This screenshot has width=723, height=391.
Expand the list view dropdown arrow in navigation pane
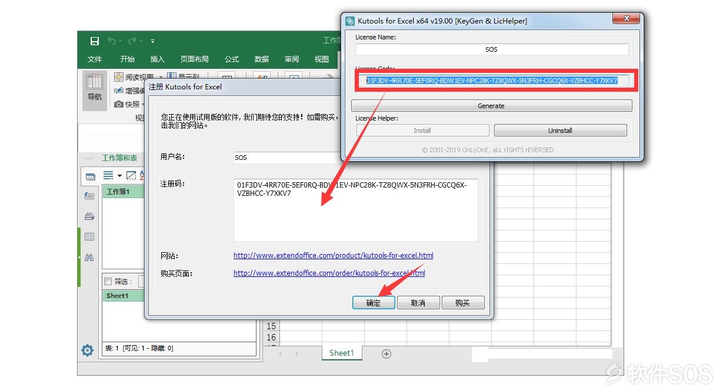pyautogui.click(x=119, y=176)
